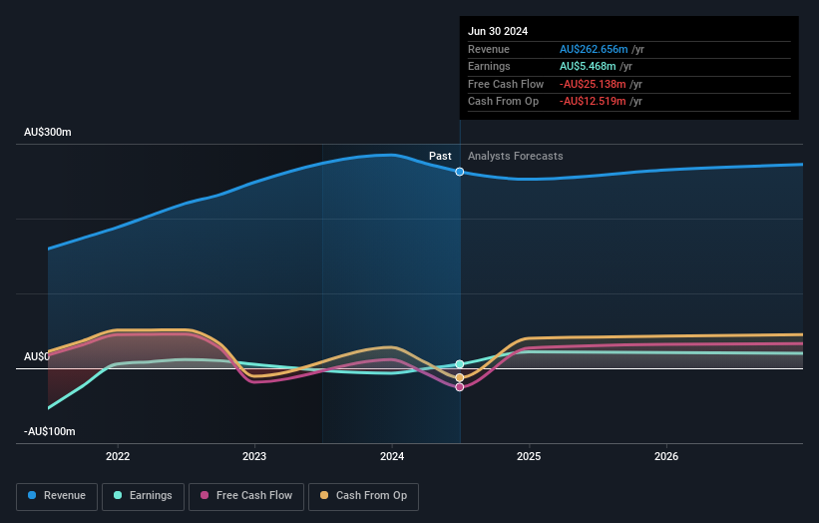Click the AU$5.468m earnings value
The height and width of the screenshot is (523, 819).
tap(588, 66)
